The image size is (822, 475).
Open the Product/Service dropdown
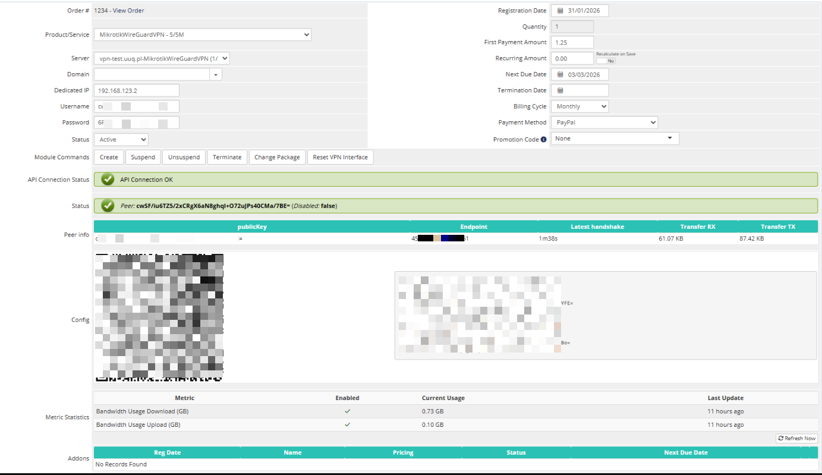202,35
